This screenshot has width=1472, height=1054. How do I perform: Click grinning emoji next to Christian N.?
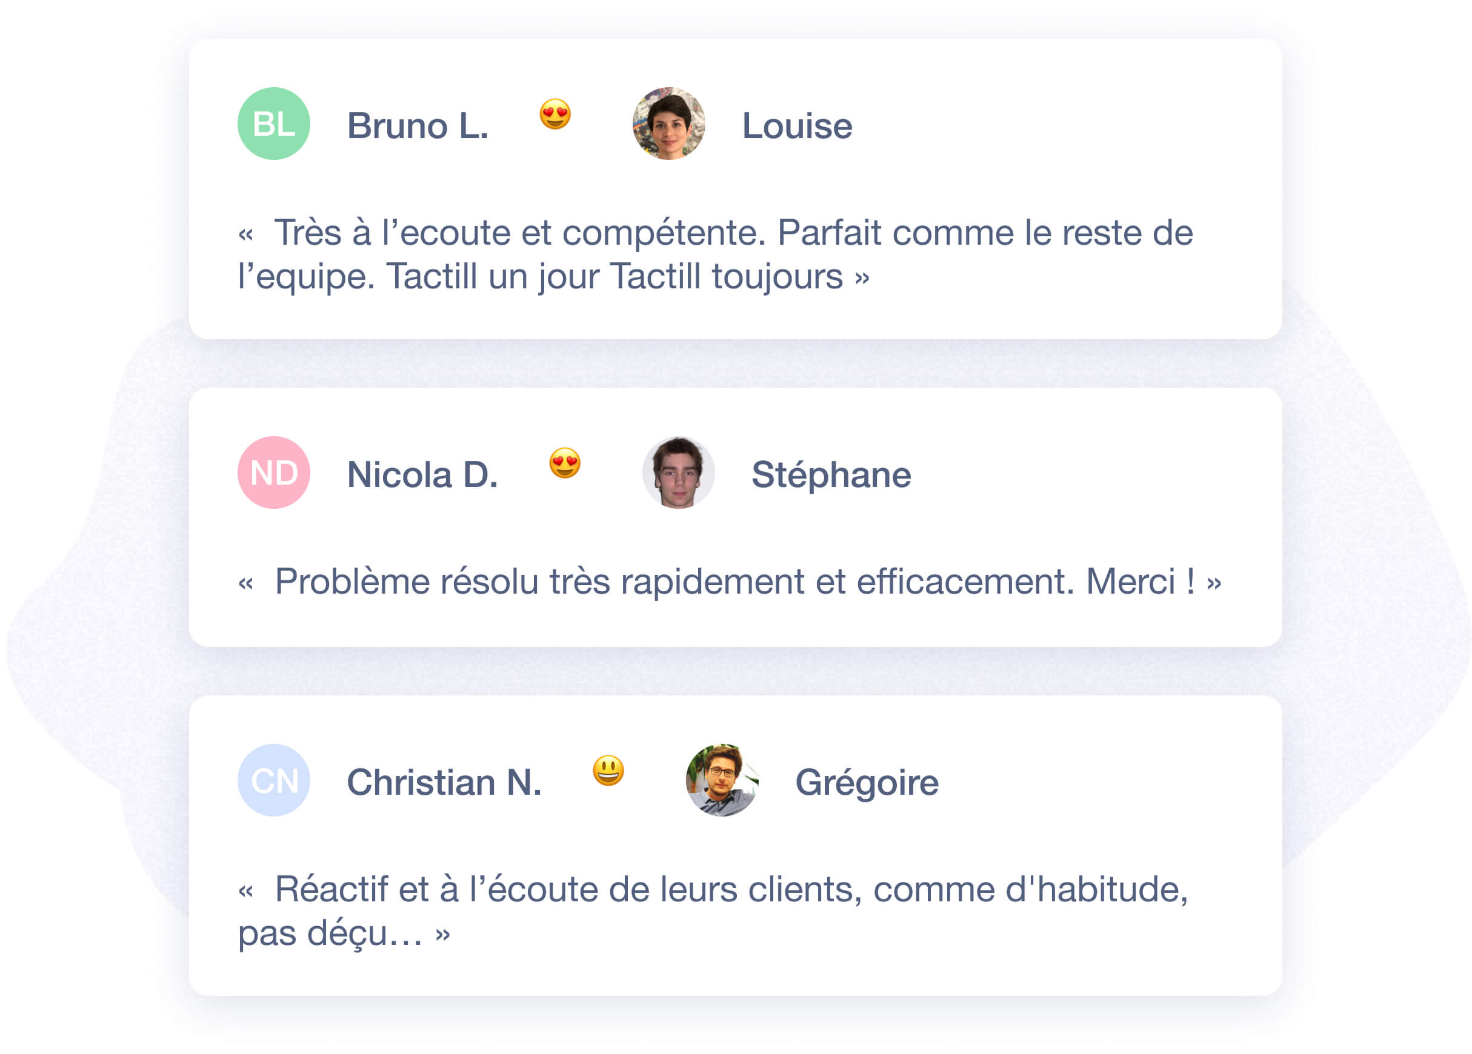608,771
